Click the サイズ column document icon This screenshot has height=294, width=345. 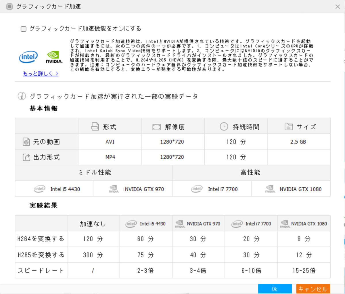click(288, 126)
